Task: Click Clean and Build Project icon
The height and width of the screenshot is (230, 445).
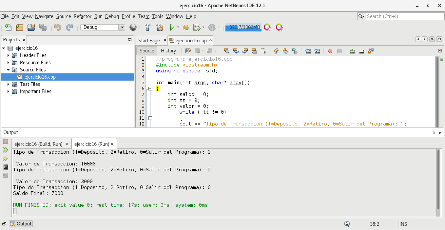Action: 159,28
